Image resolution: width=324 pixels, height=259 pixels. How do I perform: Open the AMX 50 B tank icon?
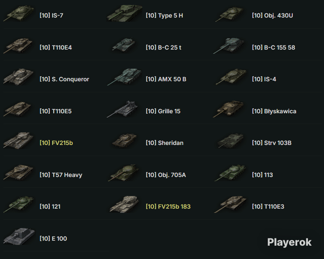click(124, 77)
